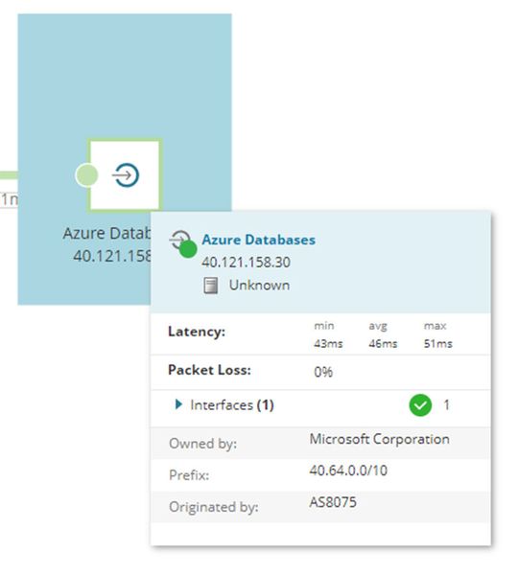Click the green checkmark interface status icon
Viewport: 518px width, 575px height.
[x=420, y=404]
